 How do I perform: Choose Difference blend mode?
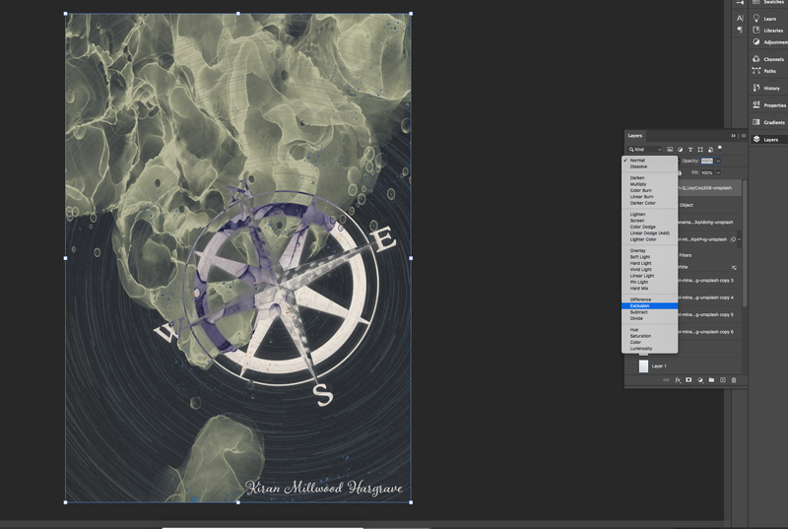649,299
